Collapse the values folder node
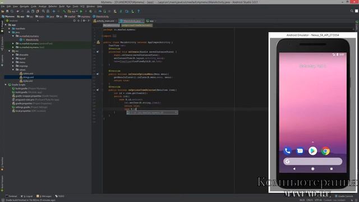Image resolution: width=359 pixels, height=202 pixels. (13, 70)
